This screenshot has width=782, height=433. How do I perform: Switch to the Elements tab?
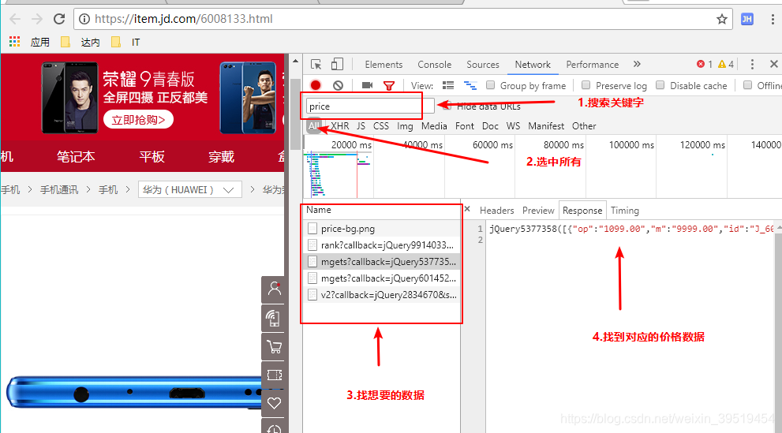(x=384, y=65)
